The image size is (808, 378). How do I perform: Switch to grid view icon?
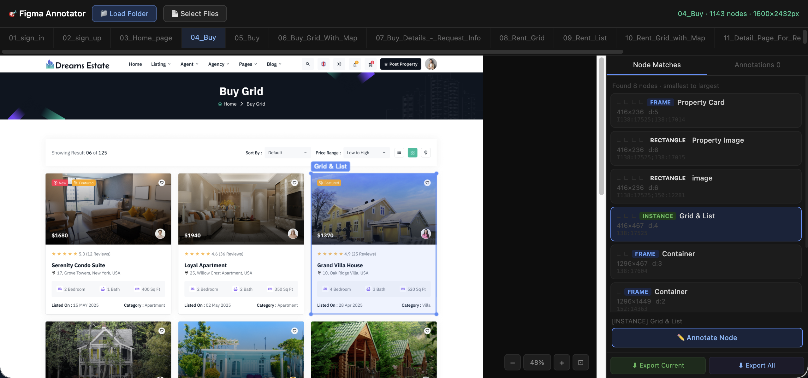click(413, 153)
